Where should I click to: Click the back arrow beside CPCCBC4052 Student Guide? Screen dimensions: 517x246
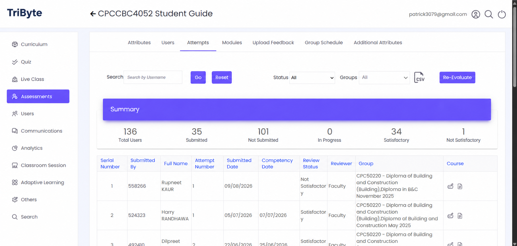(93, 14)
